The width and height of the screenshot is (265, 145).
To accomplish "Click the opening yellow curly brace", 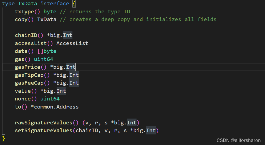I will click(74, 4).
